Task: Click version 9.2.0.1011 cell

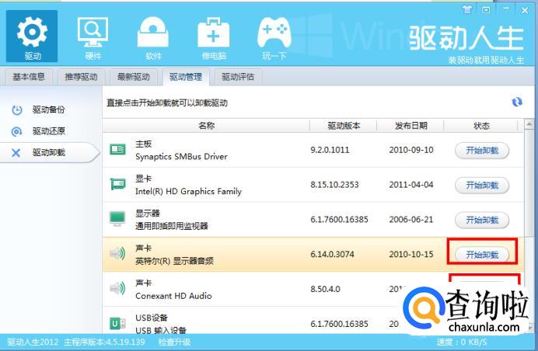Action: point(330,150)
